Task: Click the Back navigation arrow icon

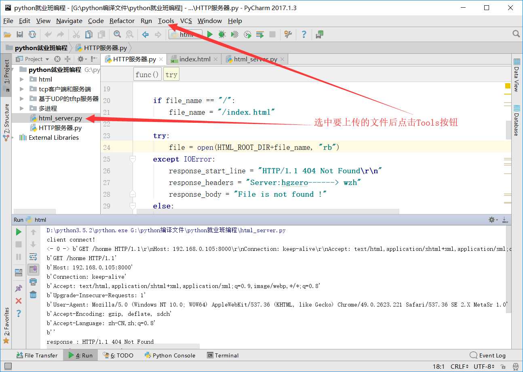Action: click(146, 35)
